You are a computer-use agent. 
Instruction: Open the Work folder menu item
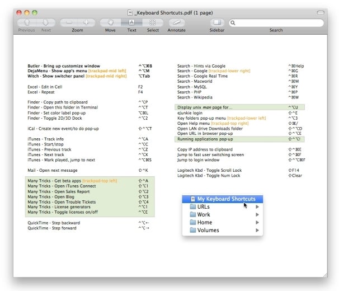[x=223, y=215]
